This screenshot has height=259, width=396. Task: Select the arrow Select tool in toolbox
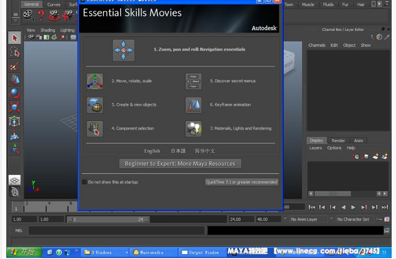15,38
